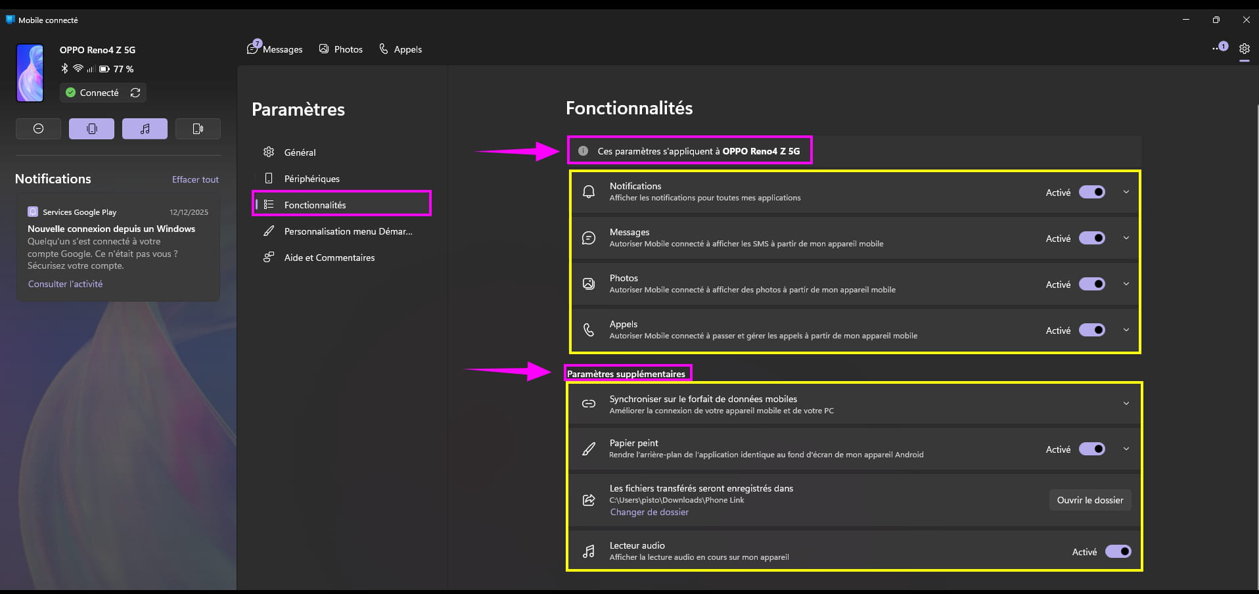Click the music note audio player button
Screen dimensions: 1259x594
pyautogui.click(x=145, y=129)
